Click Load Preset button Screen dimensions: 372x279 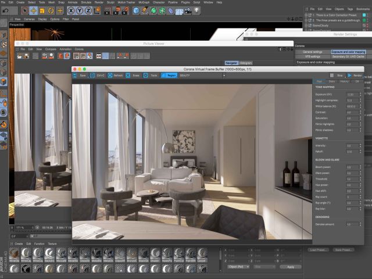318,250
